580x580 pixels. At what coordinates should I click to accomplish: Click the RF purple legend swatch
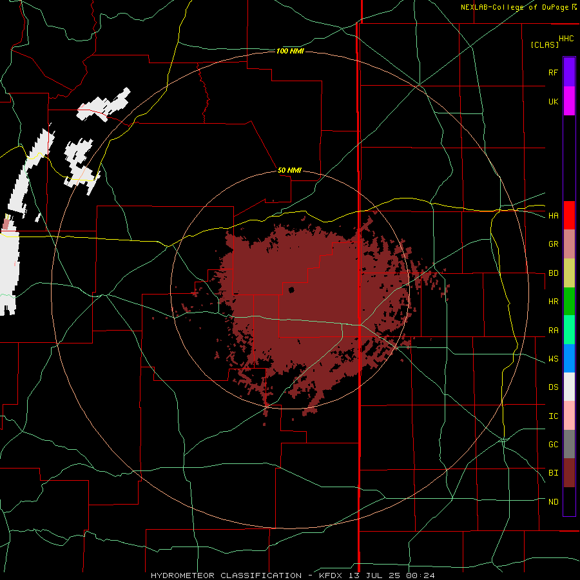click(x=569, y=72)
